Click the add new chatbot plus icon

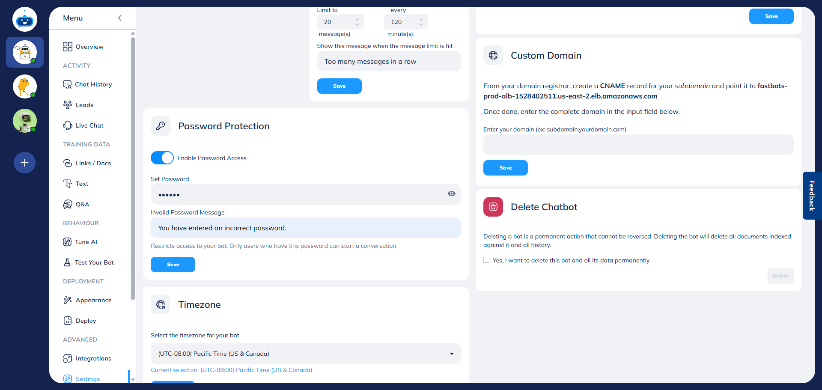pyautogui.click(x=24, y=162)
